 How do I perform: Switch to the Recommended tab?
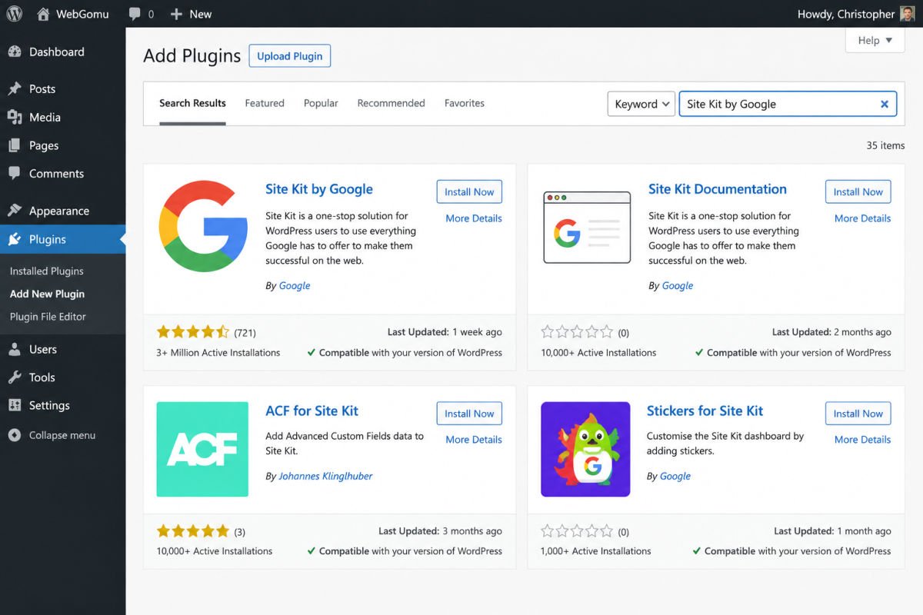(x=391, y=103)
